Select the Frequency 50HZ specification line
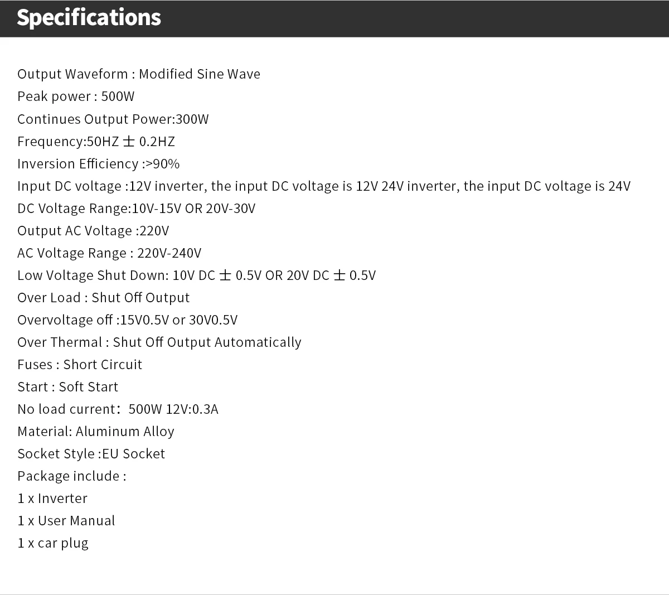Image resolution: width=669 pixels, height=595 pixels. (x=96, y=142)
